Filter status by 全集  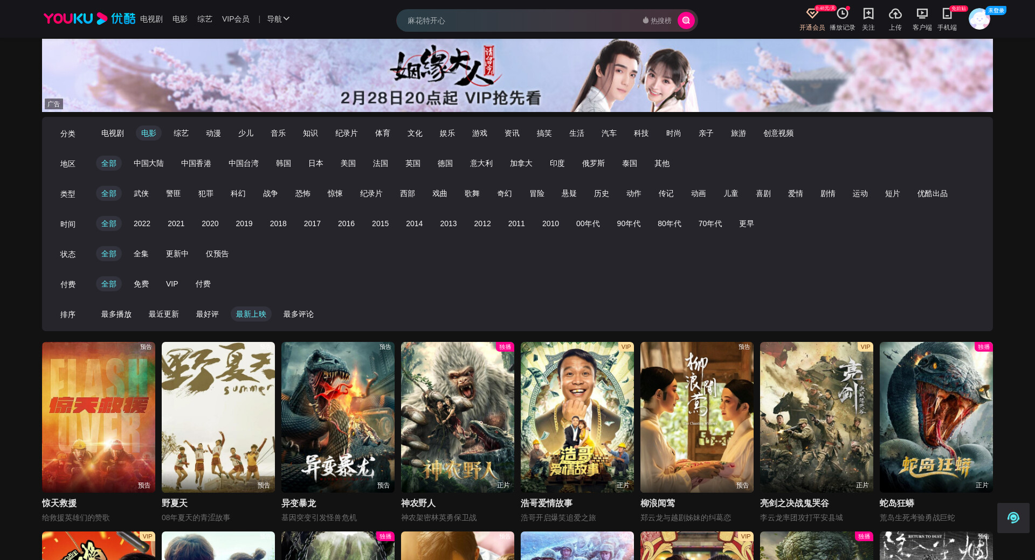coord(141,254)
